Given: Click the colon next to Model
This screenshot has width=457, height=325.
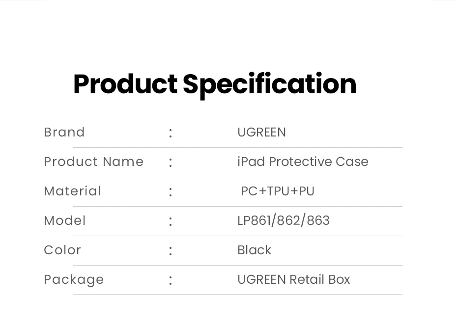Looking at the screenshot, I should coord(171,222).
